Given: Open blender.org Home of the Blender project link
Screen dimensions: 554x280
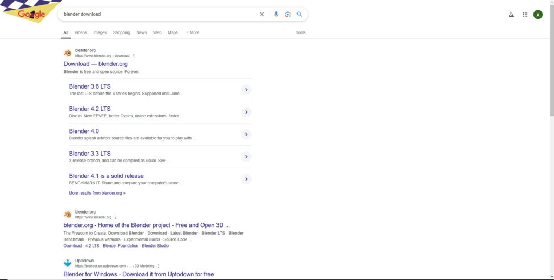Looking at the screenshot, I should point(147,225).
